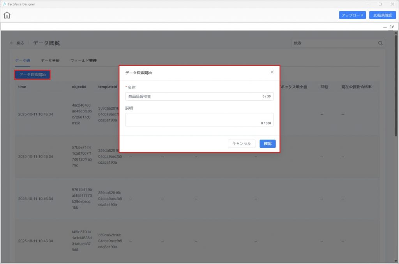Close the データ探索開始 dialog with X
The width and height of the screenshot is (399, 264).
point(272,72)
